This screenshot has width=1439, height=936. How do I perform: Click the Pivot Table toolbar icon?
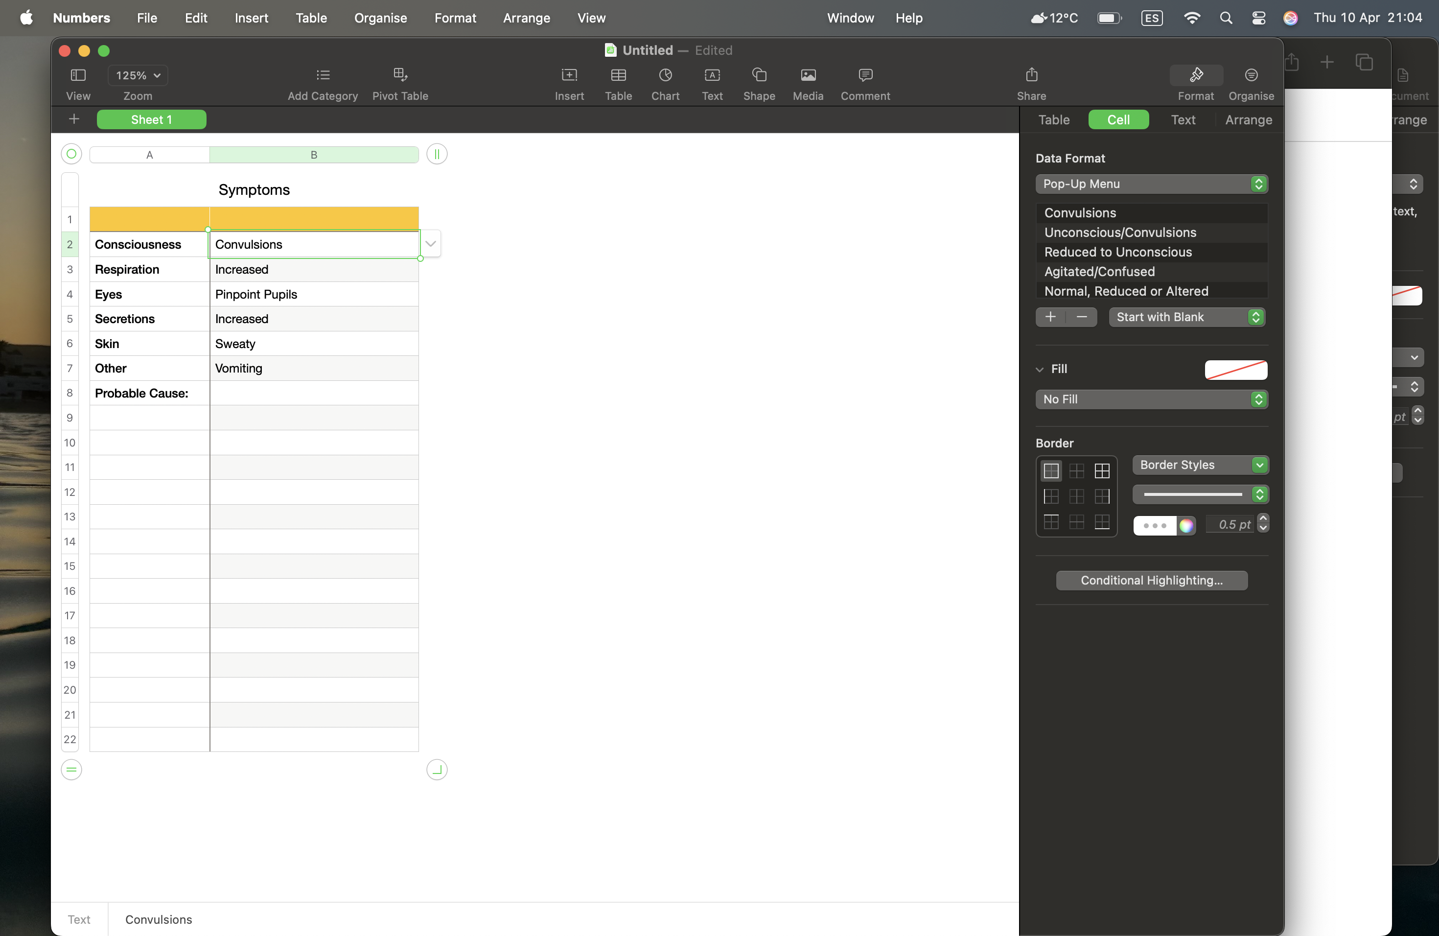[x=400, y=75]
